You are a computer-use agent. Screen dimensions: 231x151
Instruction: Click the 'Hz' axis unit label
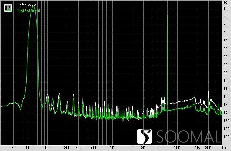click(224, 148)
